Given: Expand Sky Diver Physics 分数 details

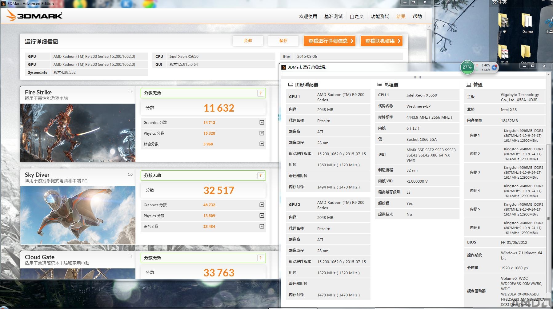Looking at the screenshot, I should (262, 216).
